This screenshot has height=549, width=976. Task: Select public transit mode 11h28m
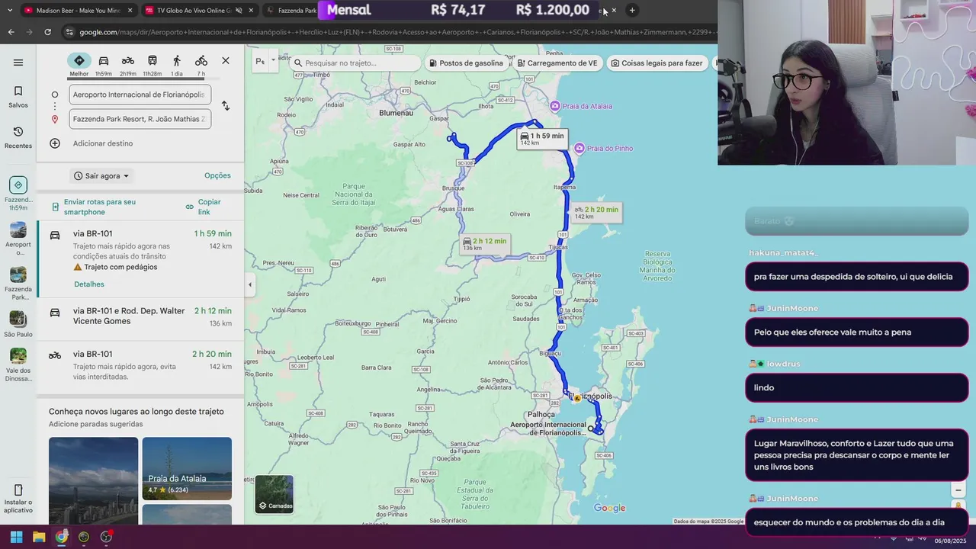(152, 65)
